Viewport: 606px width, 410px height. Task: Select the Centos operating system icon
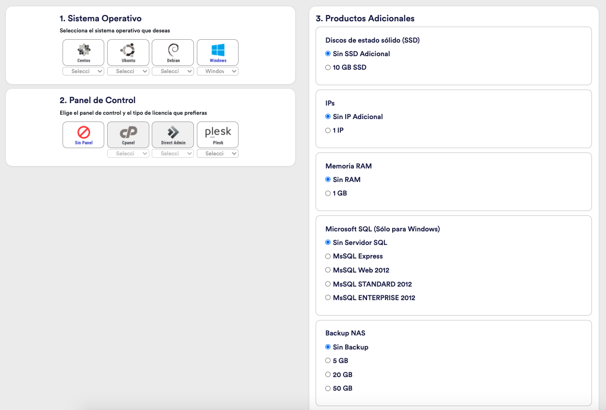coord(83,52)
